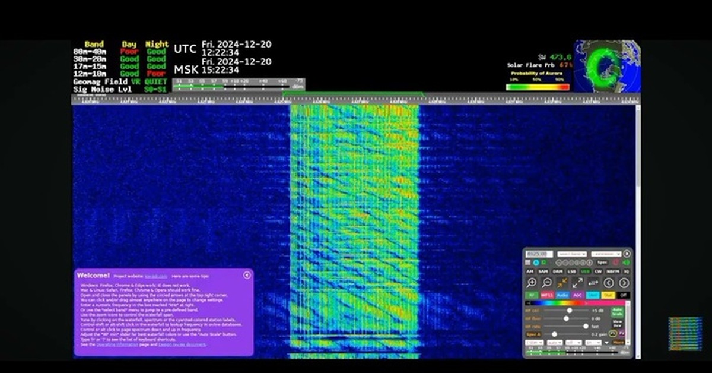712x373 pixels.
Task: Expand the colormap dropdown at panel bottom
Action: [536, 343]
